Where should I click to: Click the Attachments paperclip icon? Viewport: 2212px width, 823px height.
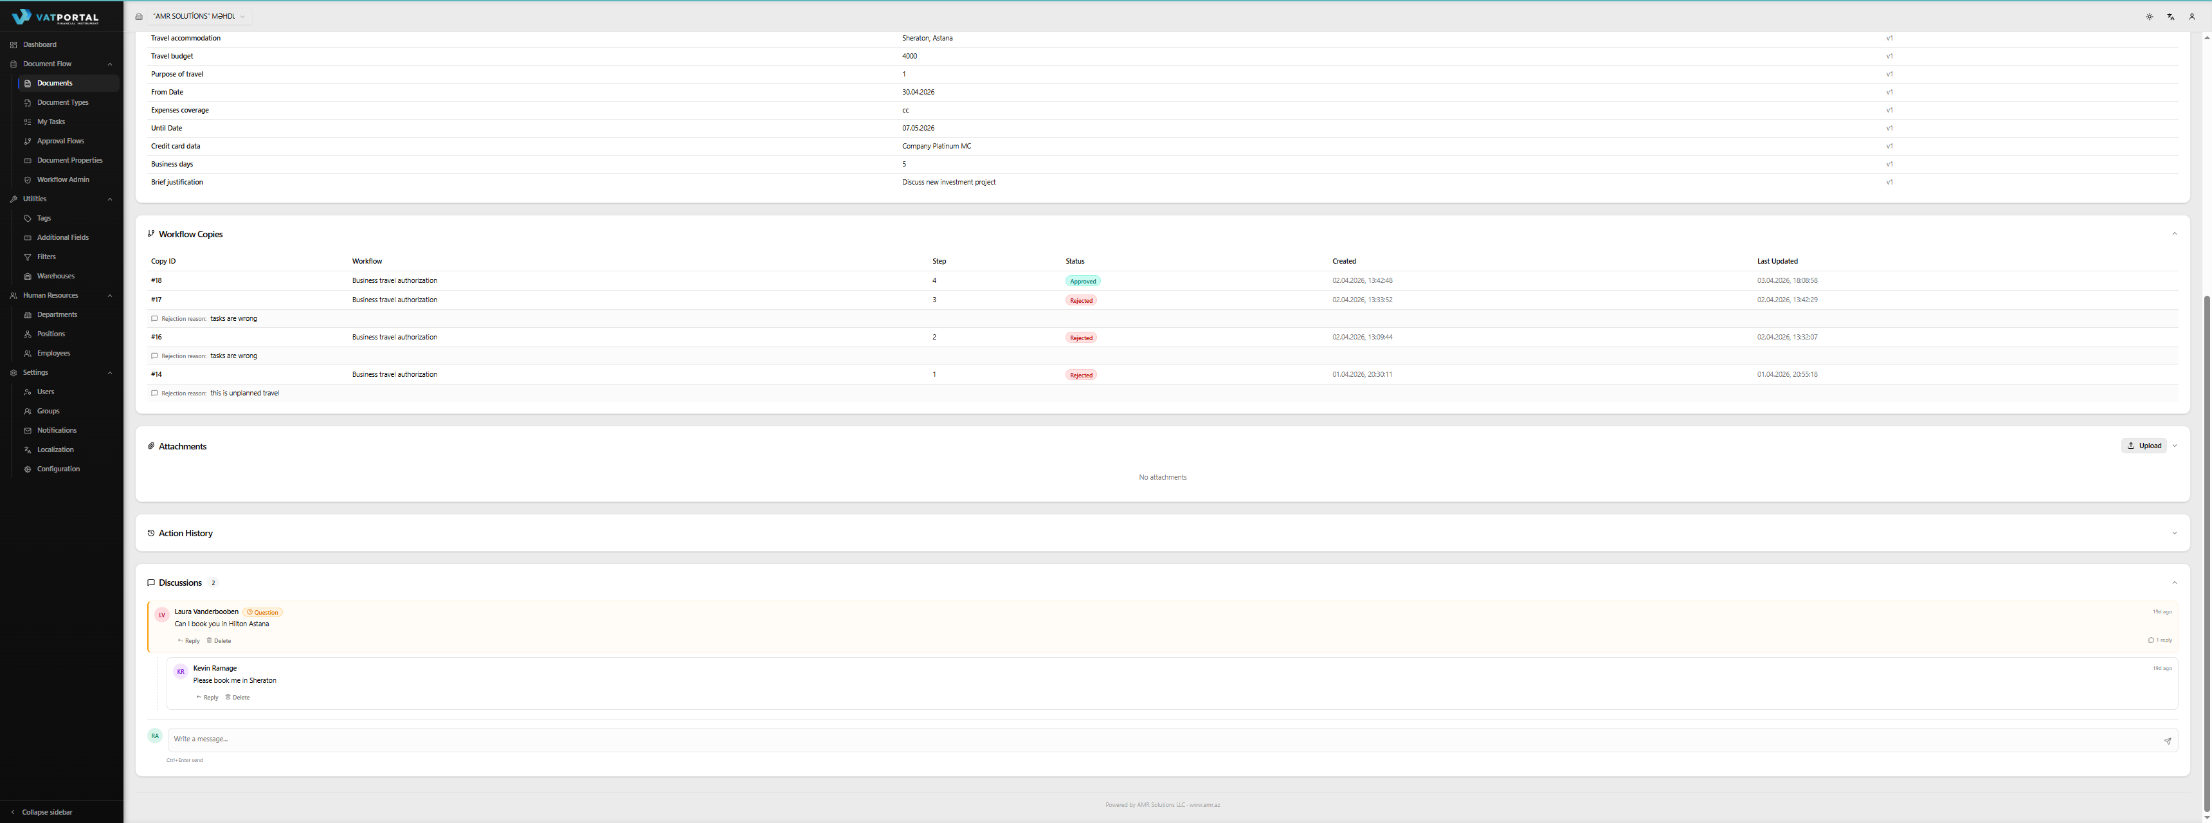[151, 446]
